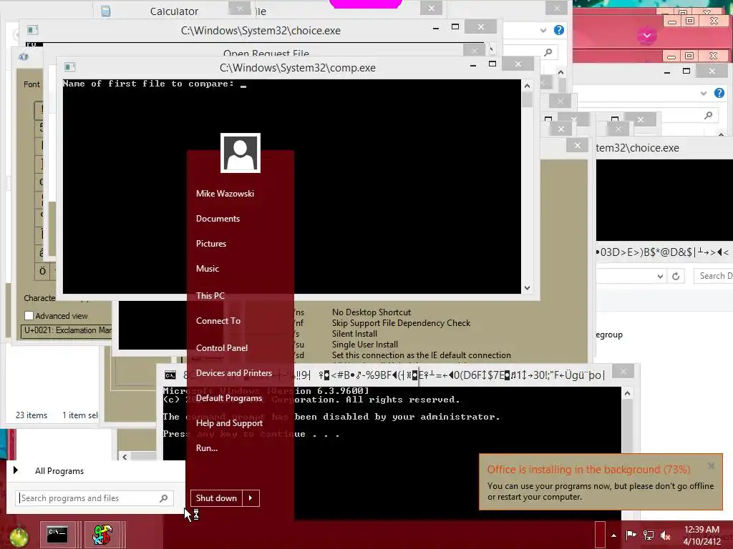
Task: Open Help and Support
Action: click(229, 423)
